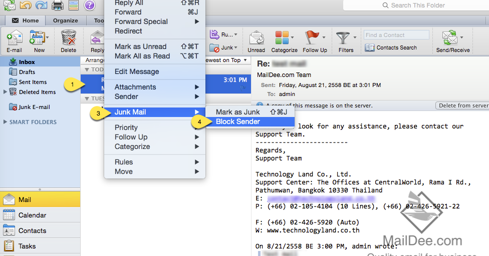The image size is (489, 256).
Task: Choose Mark All as Read
Action: (155, 56)
